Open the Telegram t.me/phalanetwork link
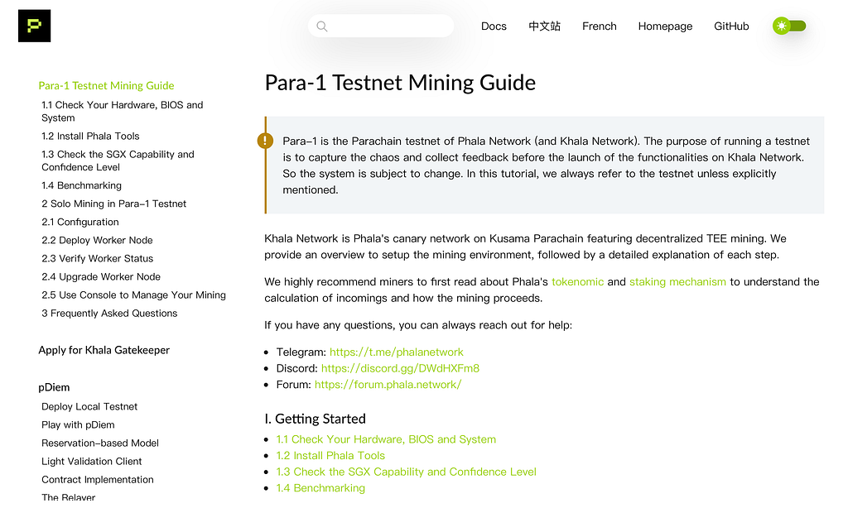Viewport: 848px width, 508px height. [397, 352]
